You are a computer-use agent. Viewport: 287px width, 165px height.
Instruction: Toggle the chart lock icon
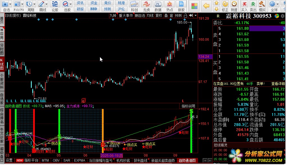185,15
